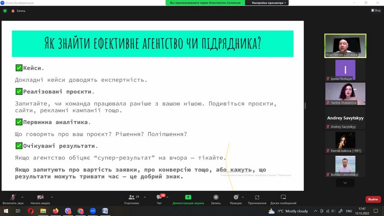Select Yanina Shabanova video thumbnail
This screenshot has height=216, width=384.
tap(345, 94)
